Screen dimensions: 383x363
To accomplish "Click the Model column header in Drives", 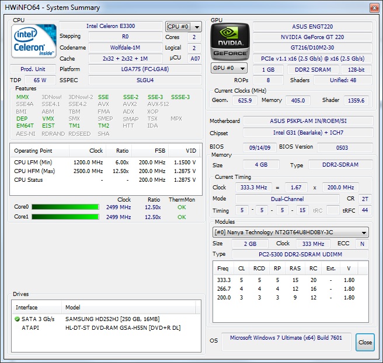I will [x=128, y=308].
